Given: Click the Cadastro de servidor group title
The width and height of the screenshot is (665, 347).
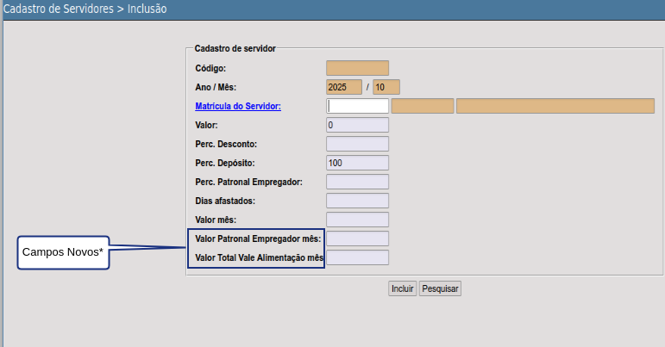Looking at the screenshot, I should [x=235, y=49].
